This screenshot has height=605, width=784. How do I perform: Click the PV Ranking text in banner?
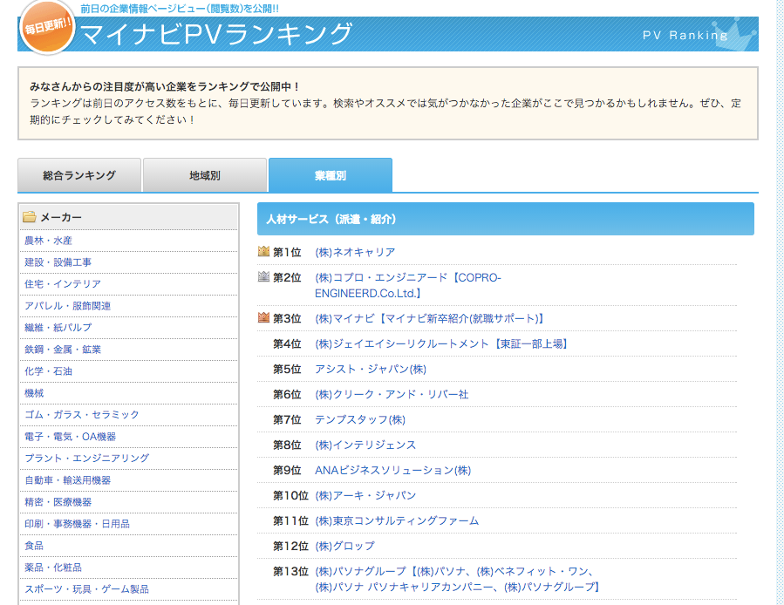click(x=685, y=35)
